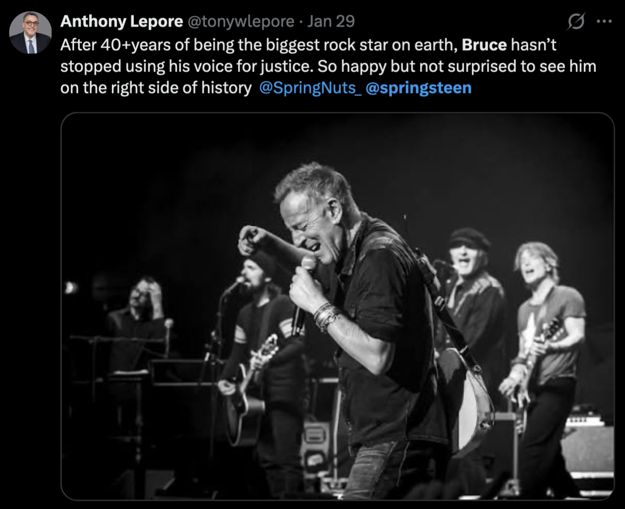Select the tweet text body
This screenshot has height=509, width=625.
pyautogui.click(x=299, y=65)
